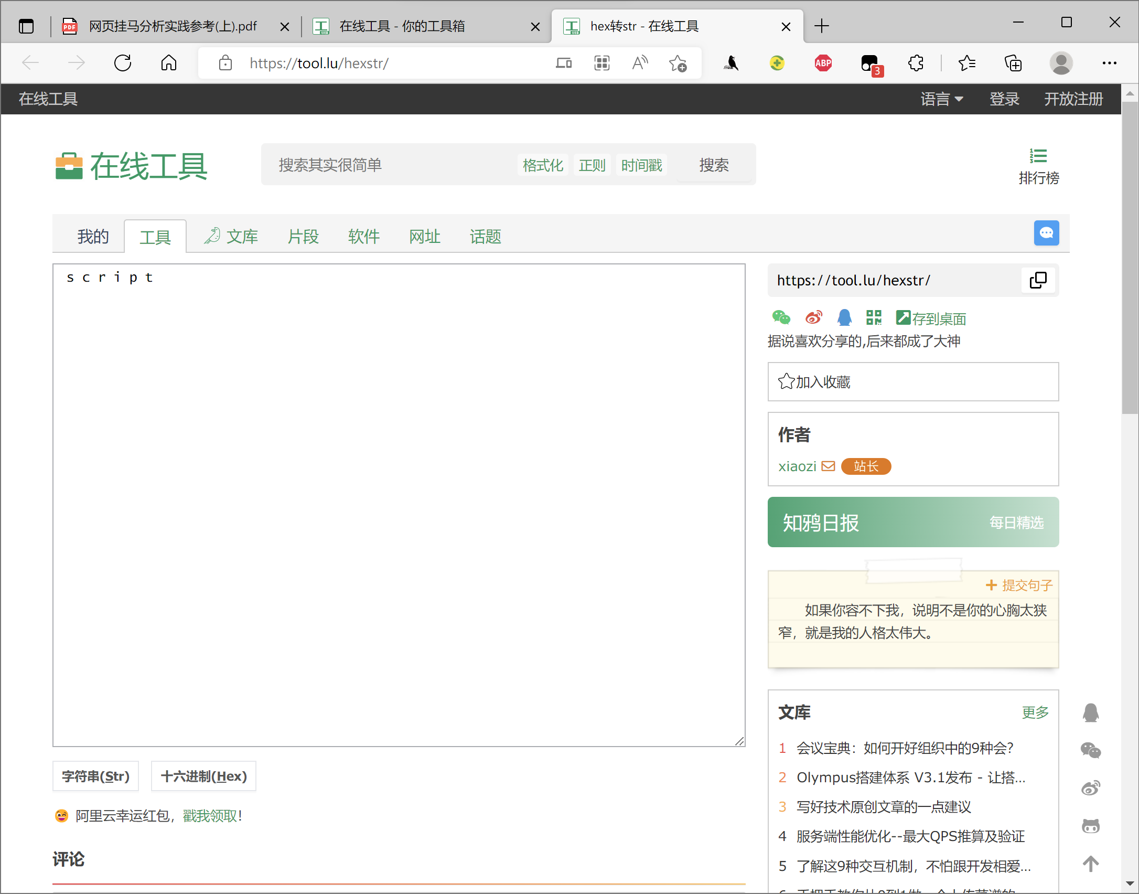Open the browser settings and more menu

point(1109,63)
